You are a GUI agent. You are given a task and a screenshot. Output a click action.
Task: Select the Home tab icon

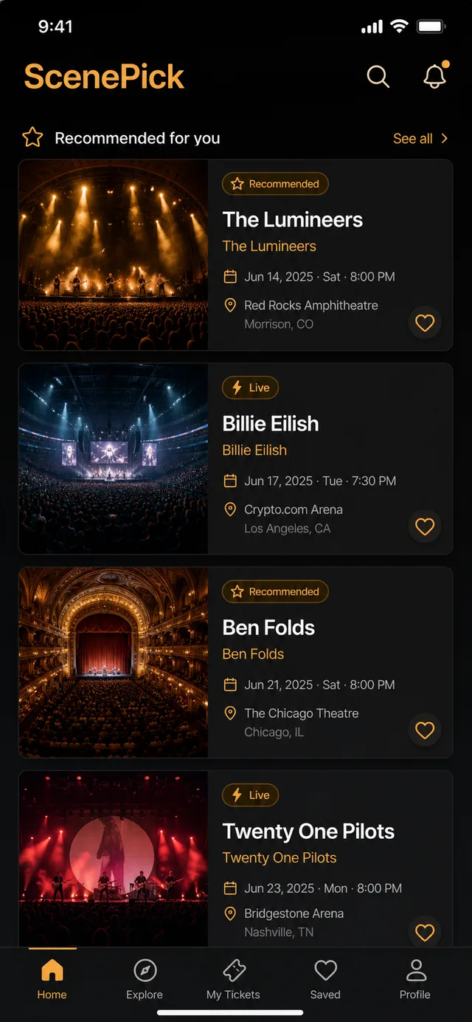tap(52, 970)
